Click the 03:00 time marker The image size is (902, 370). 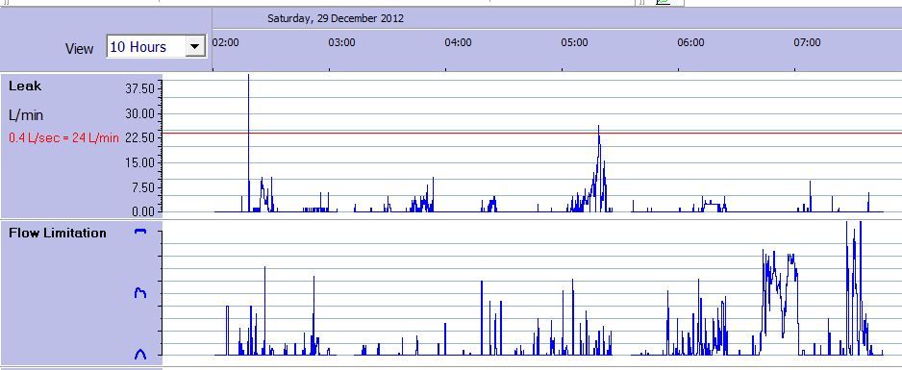click(x=341, y=42)
